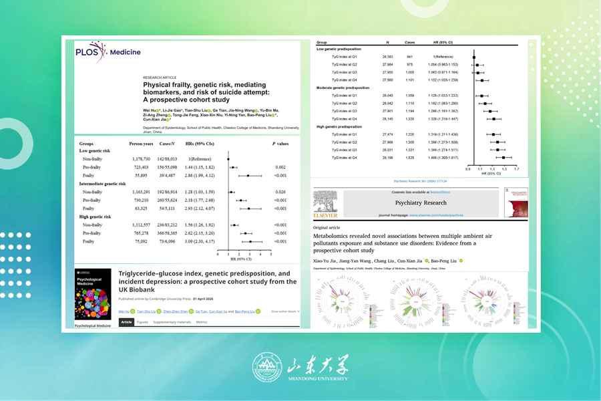Click the www.elsevier.com/locate/psychres homepage link
The image size is (601, 401).
tap(435, 215)
